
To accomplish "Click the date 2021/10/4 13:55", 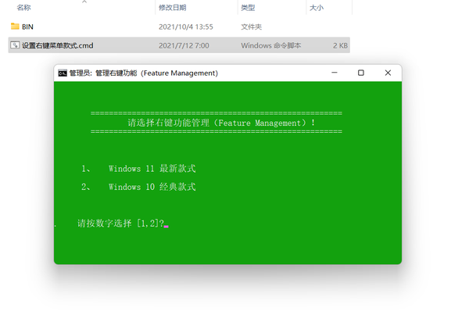I will [x=186, y=27].
